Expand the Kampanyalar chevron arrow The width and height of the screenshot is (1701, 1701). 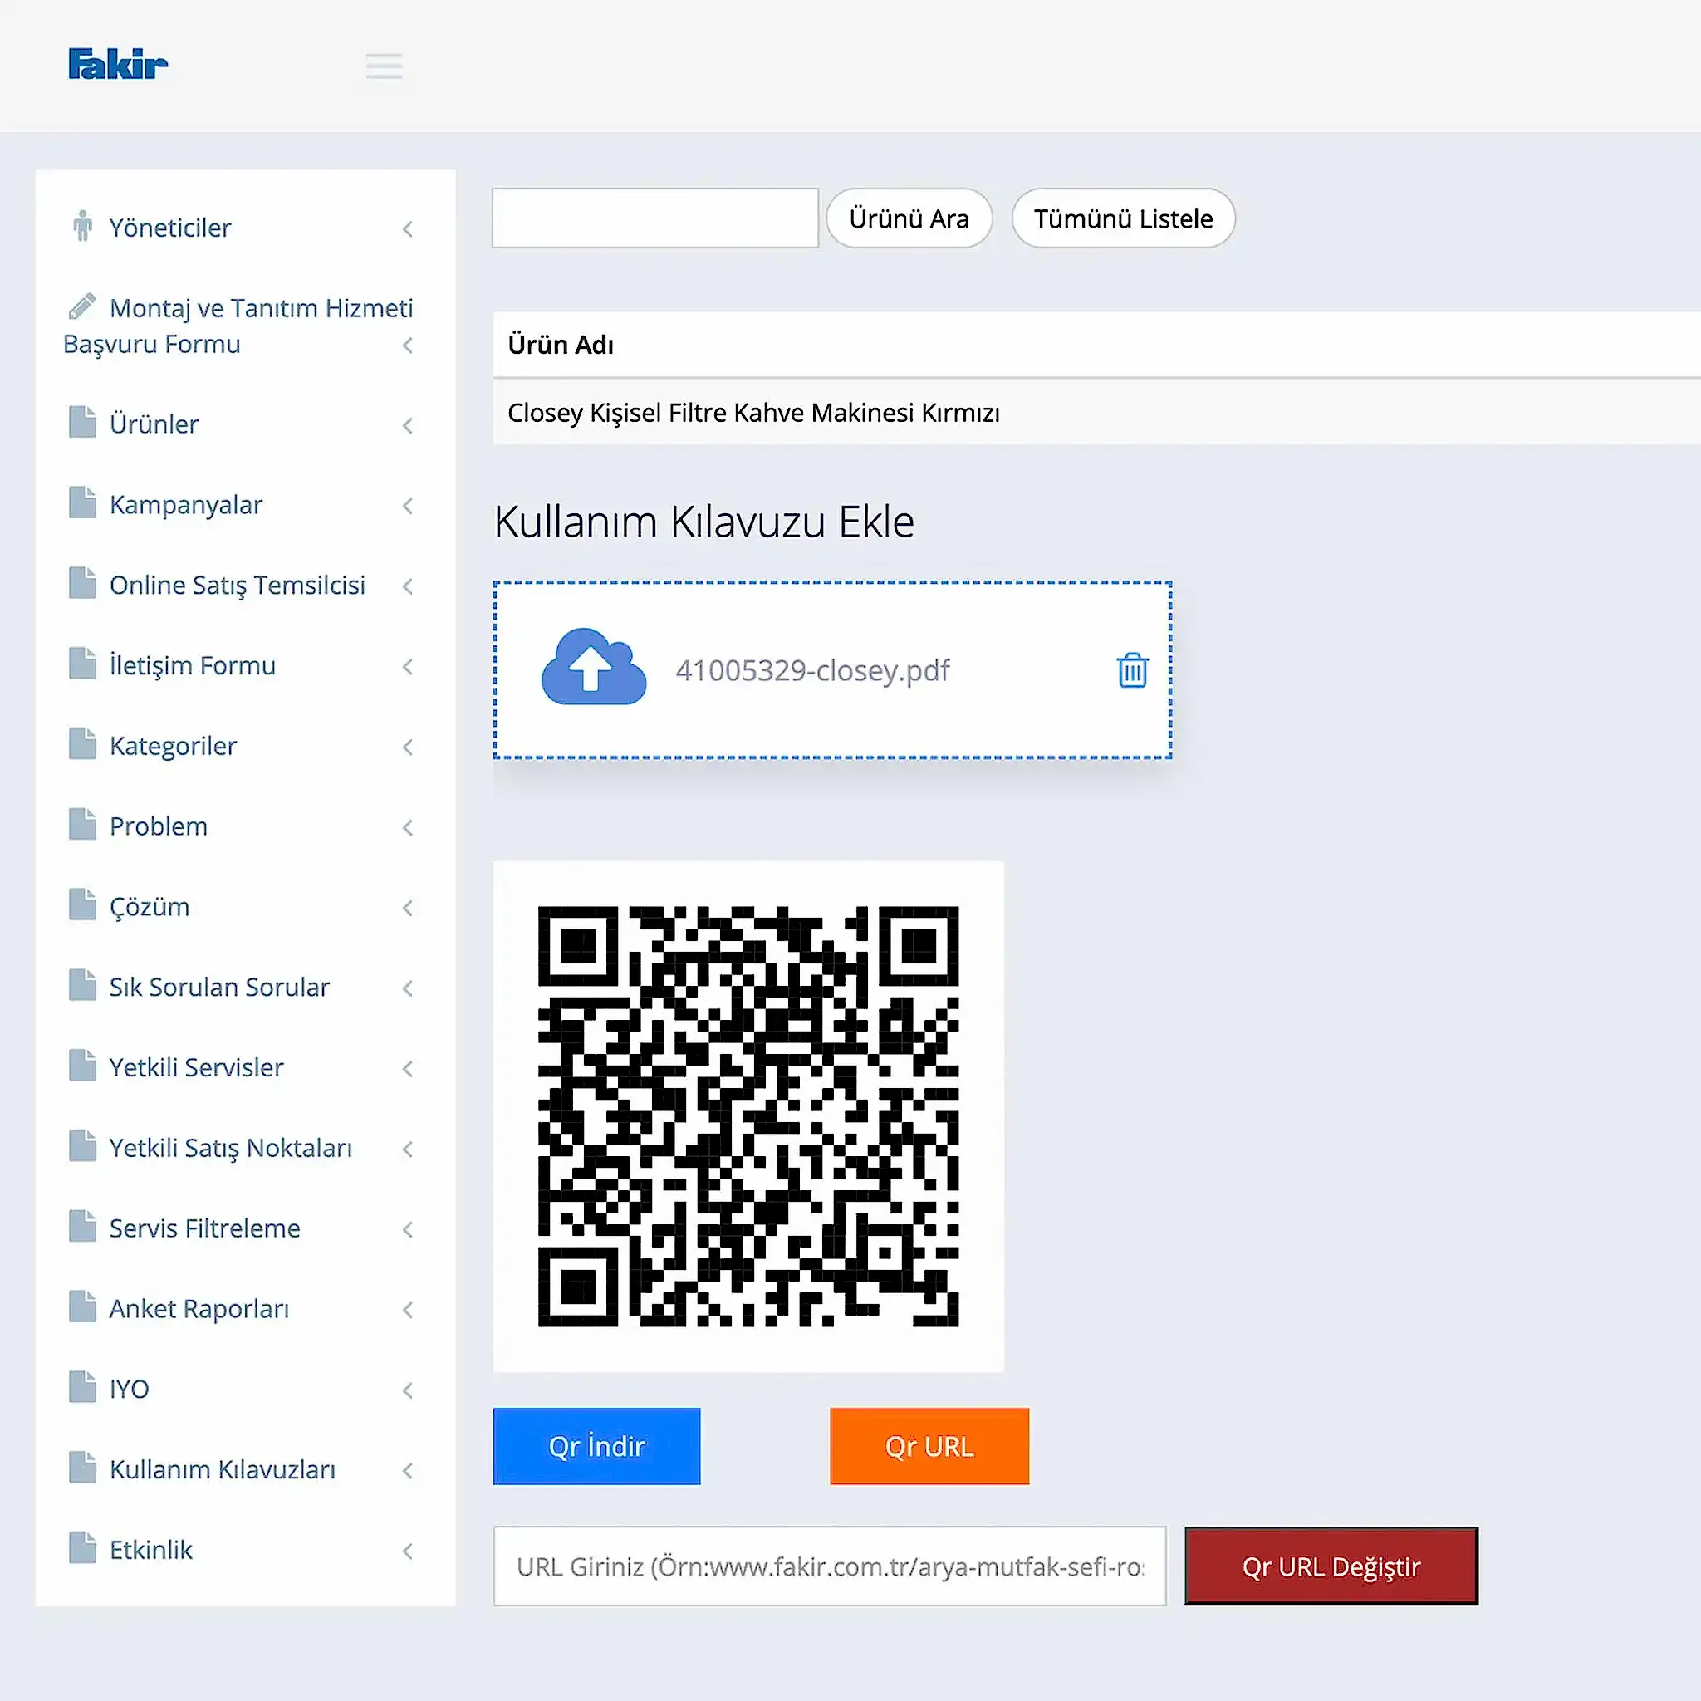click(408, 505)
